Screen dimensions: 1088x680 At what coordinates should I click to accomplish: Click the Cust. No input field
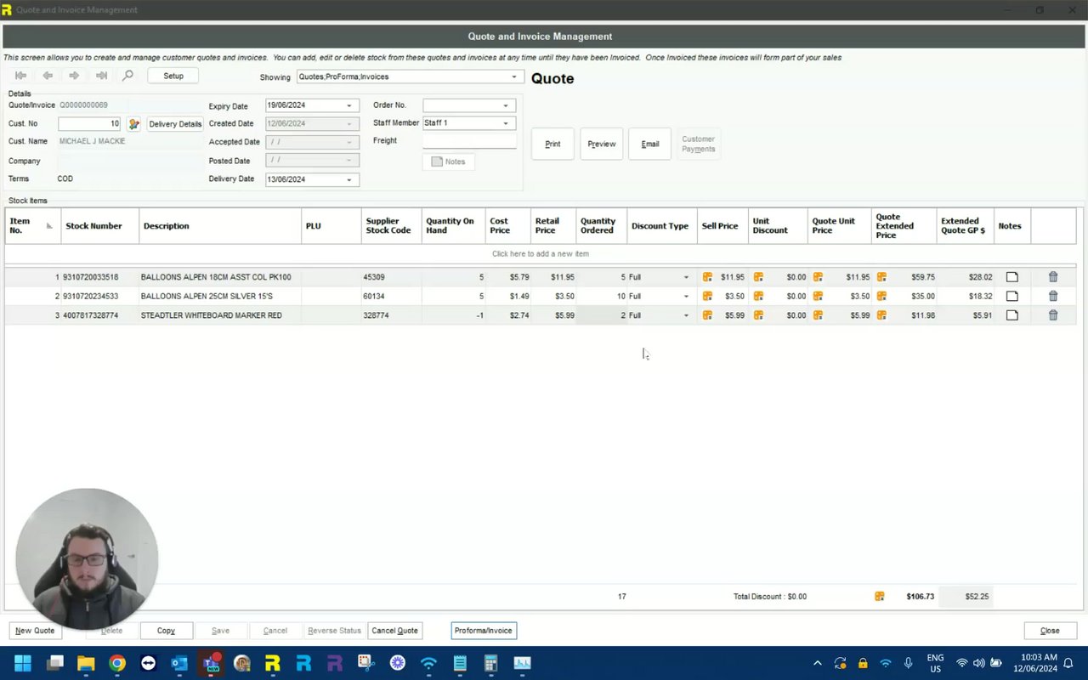click(x=89, y=124)
